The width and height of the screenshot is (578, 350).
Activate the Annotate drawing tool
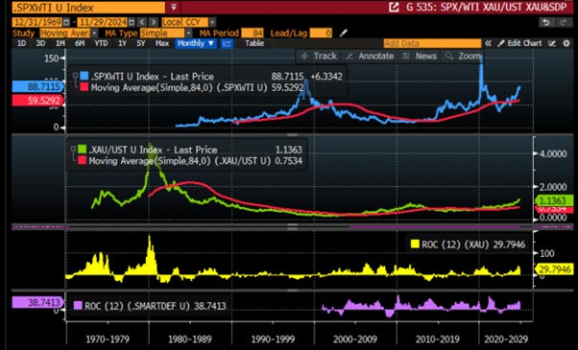click(x=370, y=56)
